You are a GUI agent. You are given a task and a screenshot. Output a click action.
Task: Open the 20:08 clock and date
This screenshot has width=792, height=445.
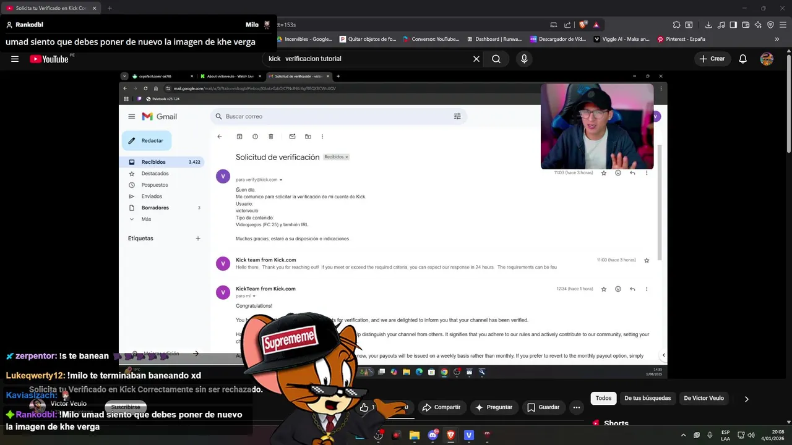pos(773,435)
